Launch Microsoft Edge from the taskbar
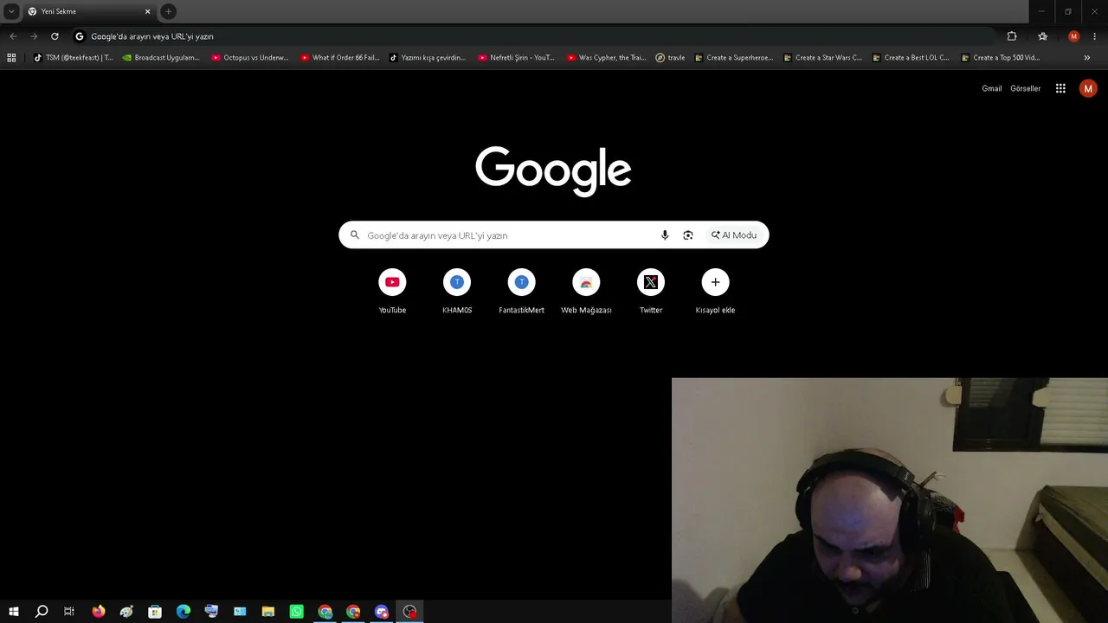1108x623 pixels. pyautogui.click(x=184, y=612)
